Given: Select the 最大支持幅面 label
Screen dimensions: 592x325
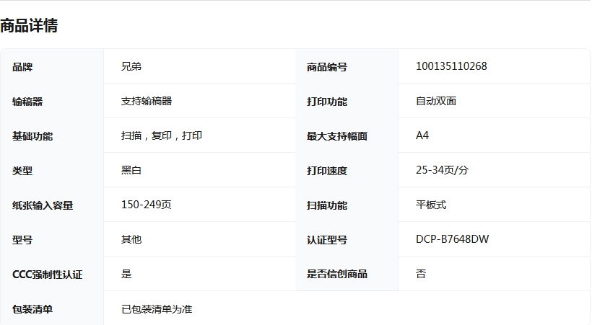Looking at the screenshot, I should pyautogui.click(x=337, y=136).
